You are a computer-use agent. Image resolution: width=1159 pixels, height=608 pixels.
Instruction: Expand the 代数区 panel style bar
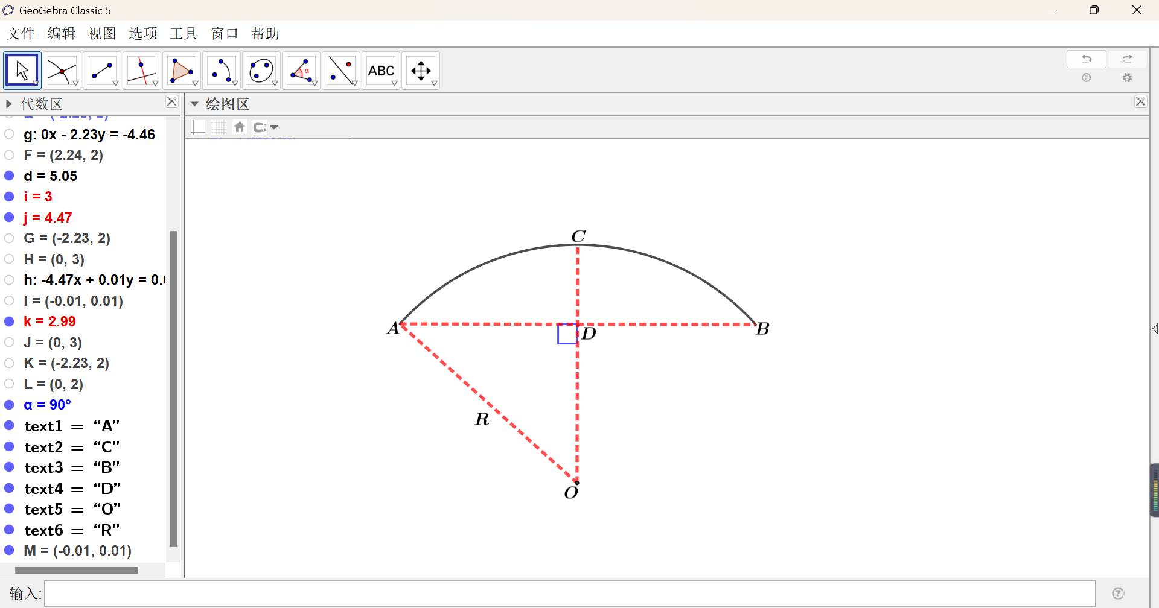coord(8,104)
